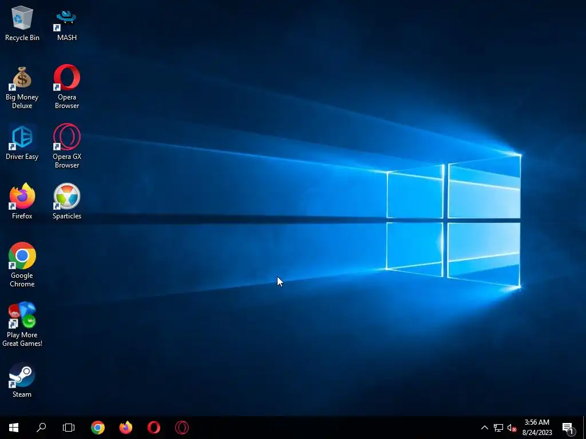The width and height of the screenshot is (586, 439).
Task: Select the Opera GX Browser desktop shortcut
Action: [x=67, y=146]
